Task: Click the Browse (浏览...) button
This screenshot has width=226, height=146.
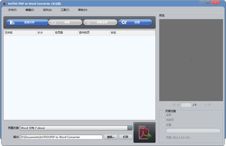Action: point(111,137)
